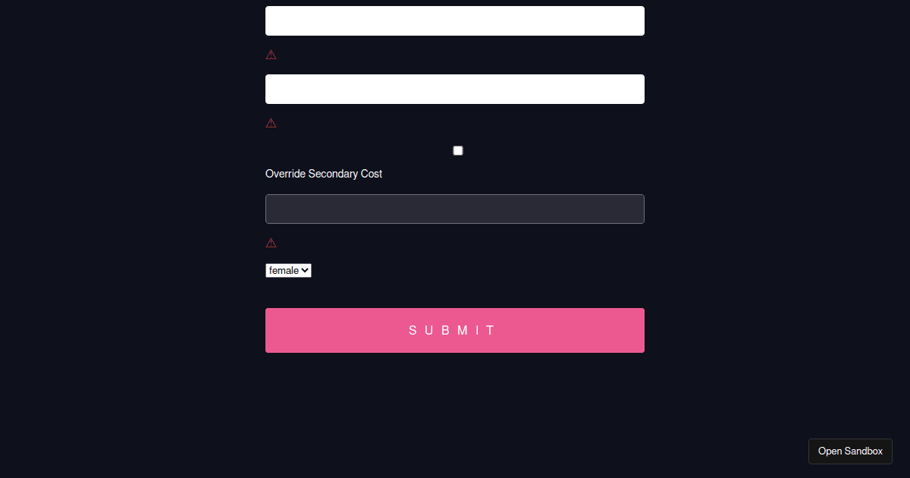
Task: Click the Override Secondary Cost input field
Action: [x=454, y=209]
